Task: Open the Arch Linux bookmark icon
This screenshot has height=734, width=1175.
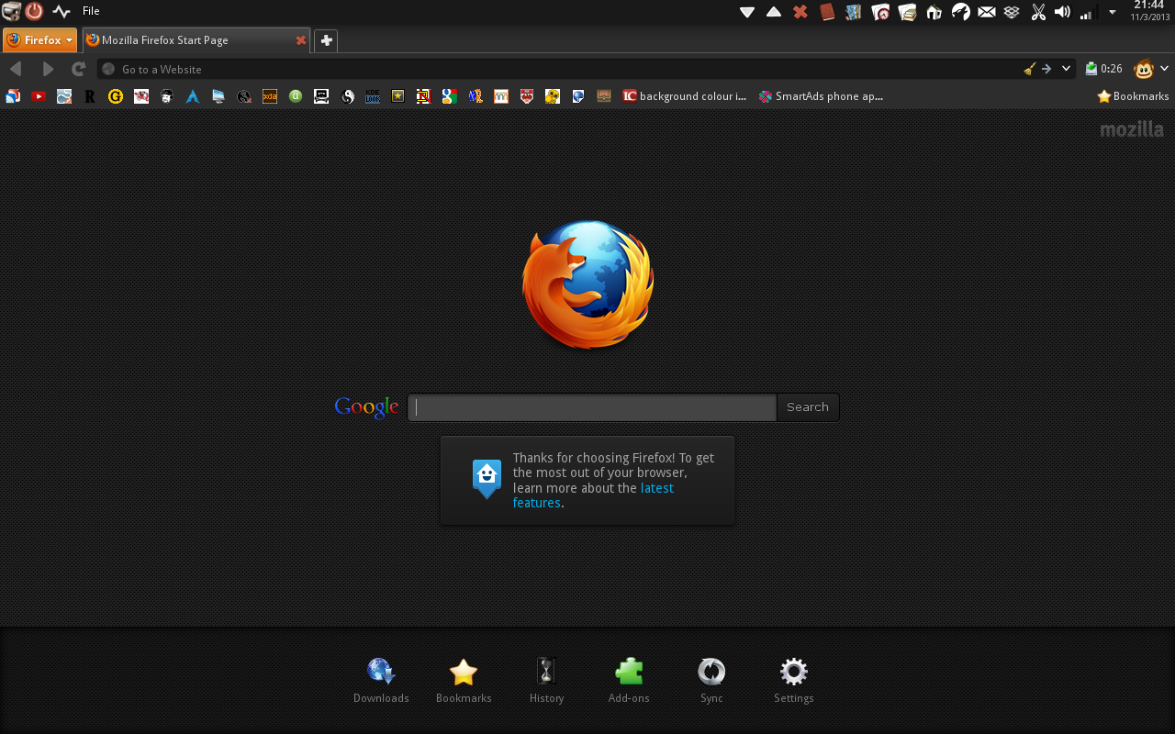Action: tap(193, 95)
